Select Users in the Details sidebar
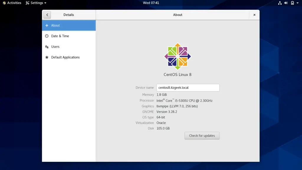Image resolution: width=302 pixels, height=170 pixels. coord(56,46)
